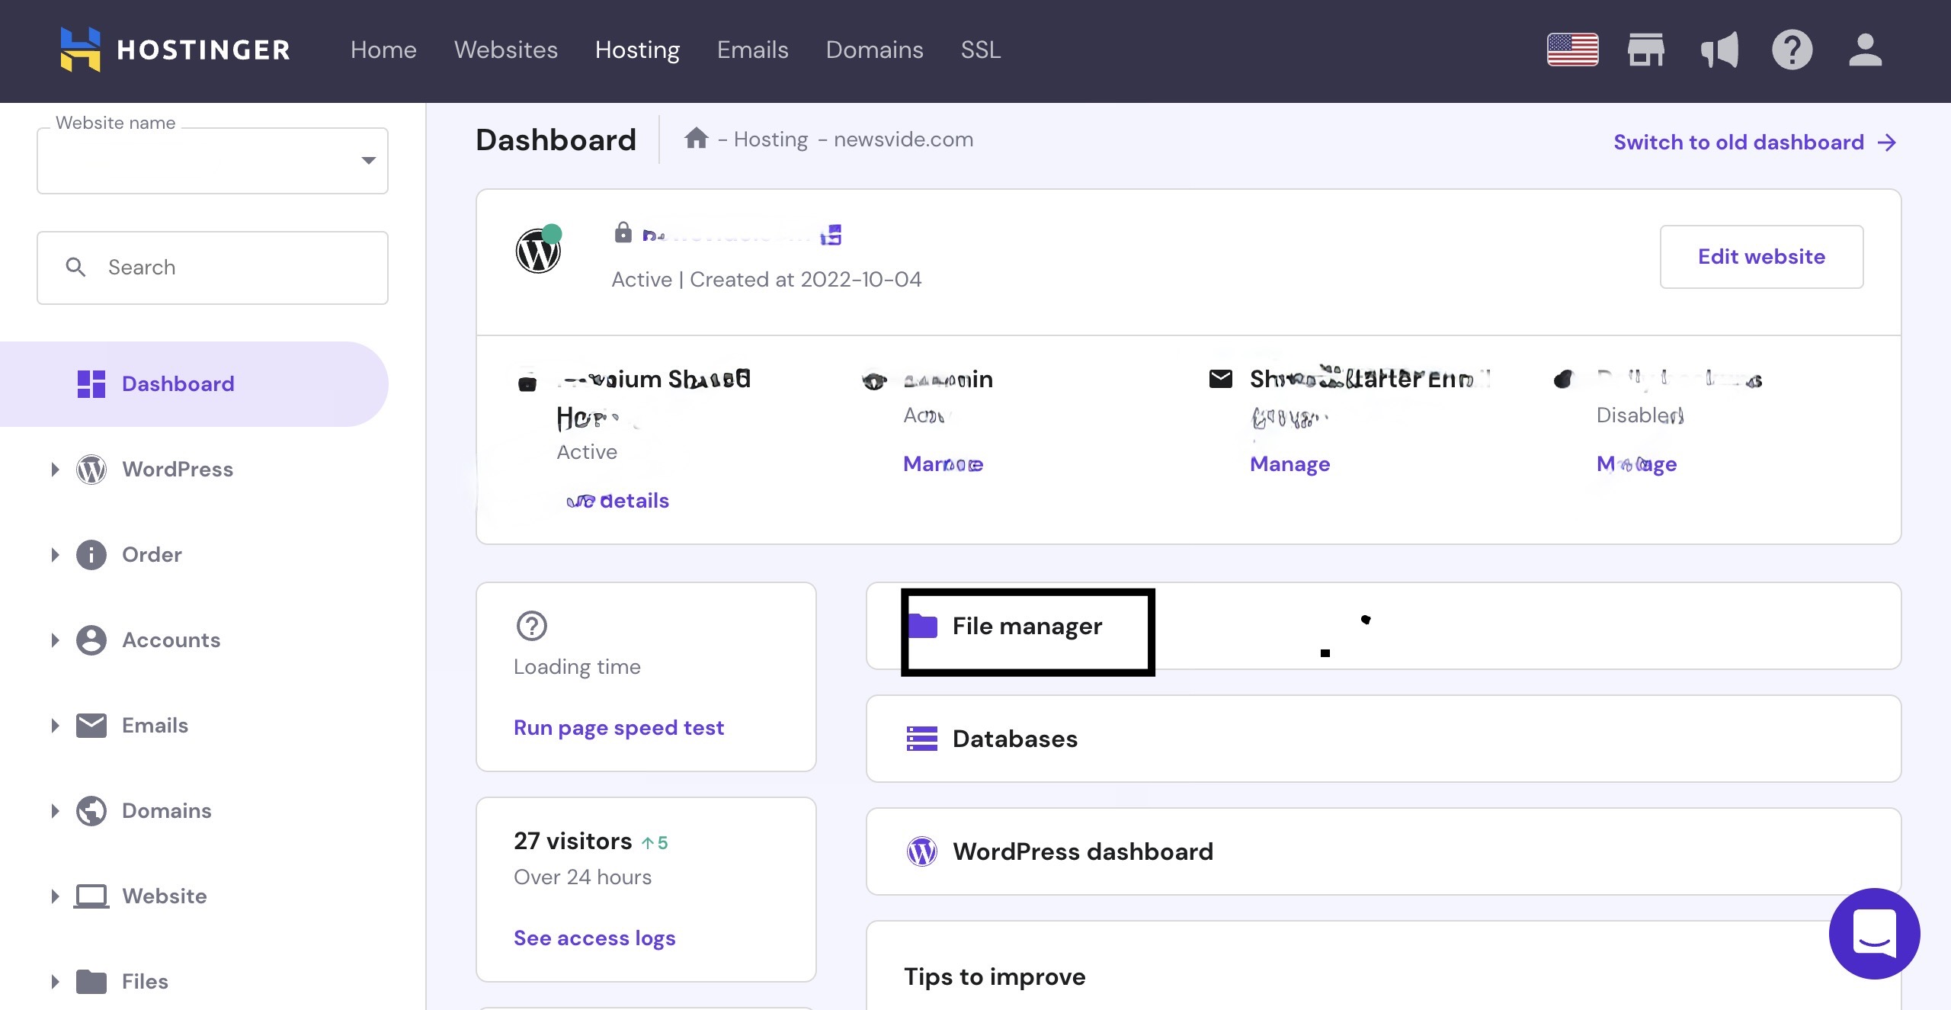This screenshot has height=1010, width=1951.
Task: Click the Accounts person icon in sidebar
Action: tap(91, 640)
